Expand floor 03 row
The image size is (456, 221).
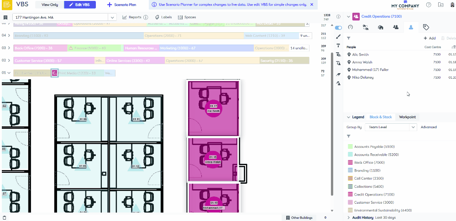click(9, 48)
